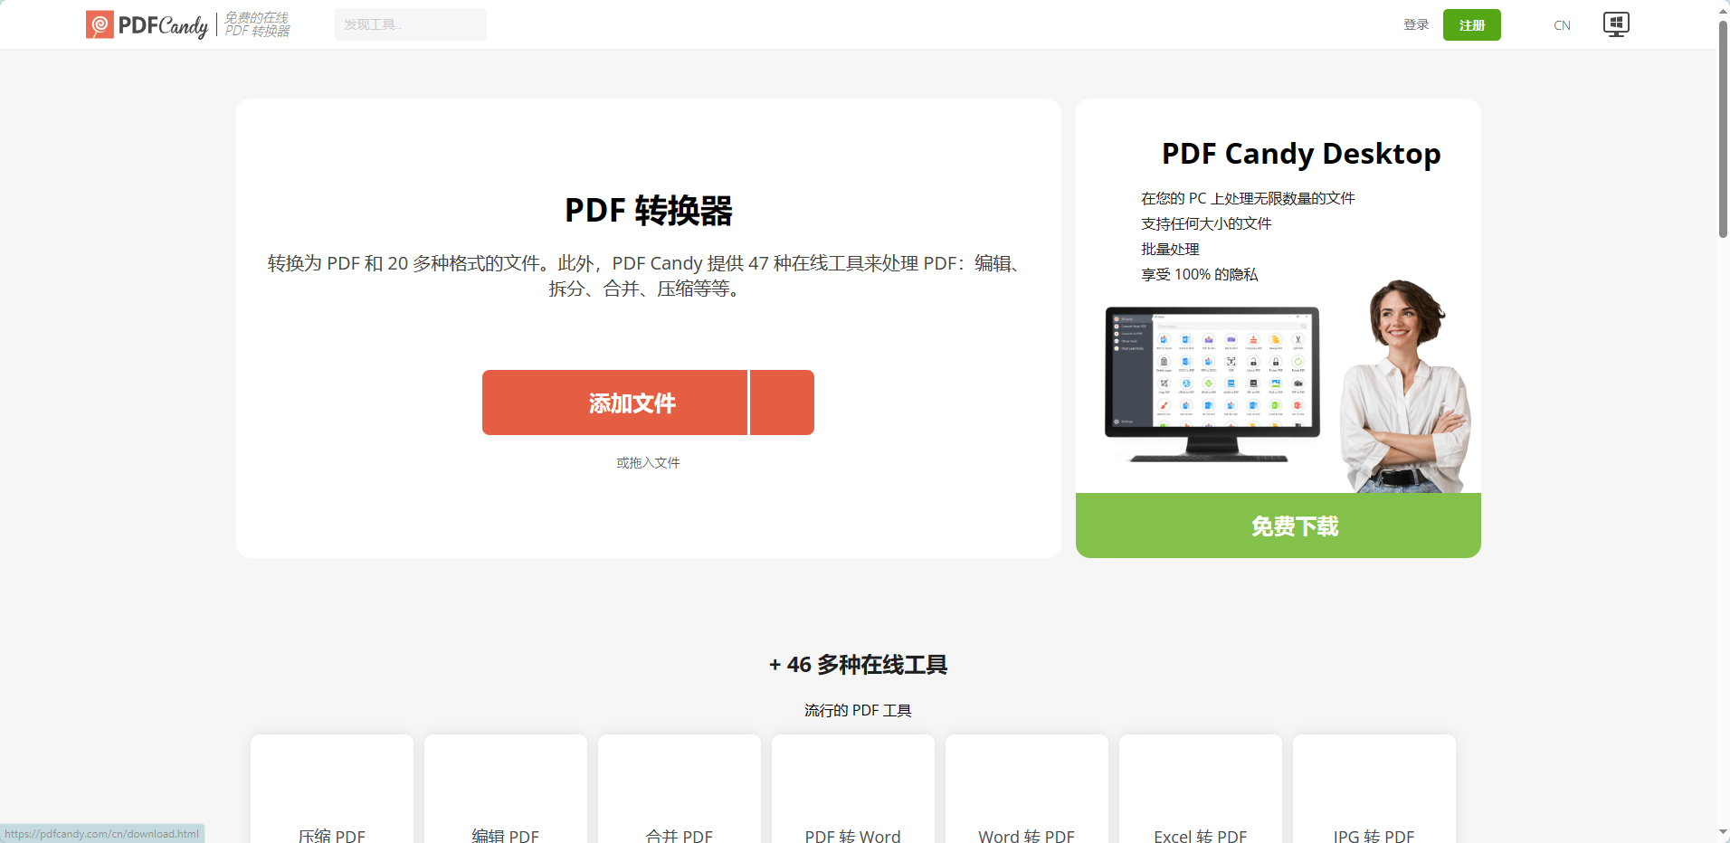
Task: Open the desktop version monitor icon
Action: tap(1616, 24)
